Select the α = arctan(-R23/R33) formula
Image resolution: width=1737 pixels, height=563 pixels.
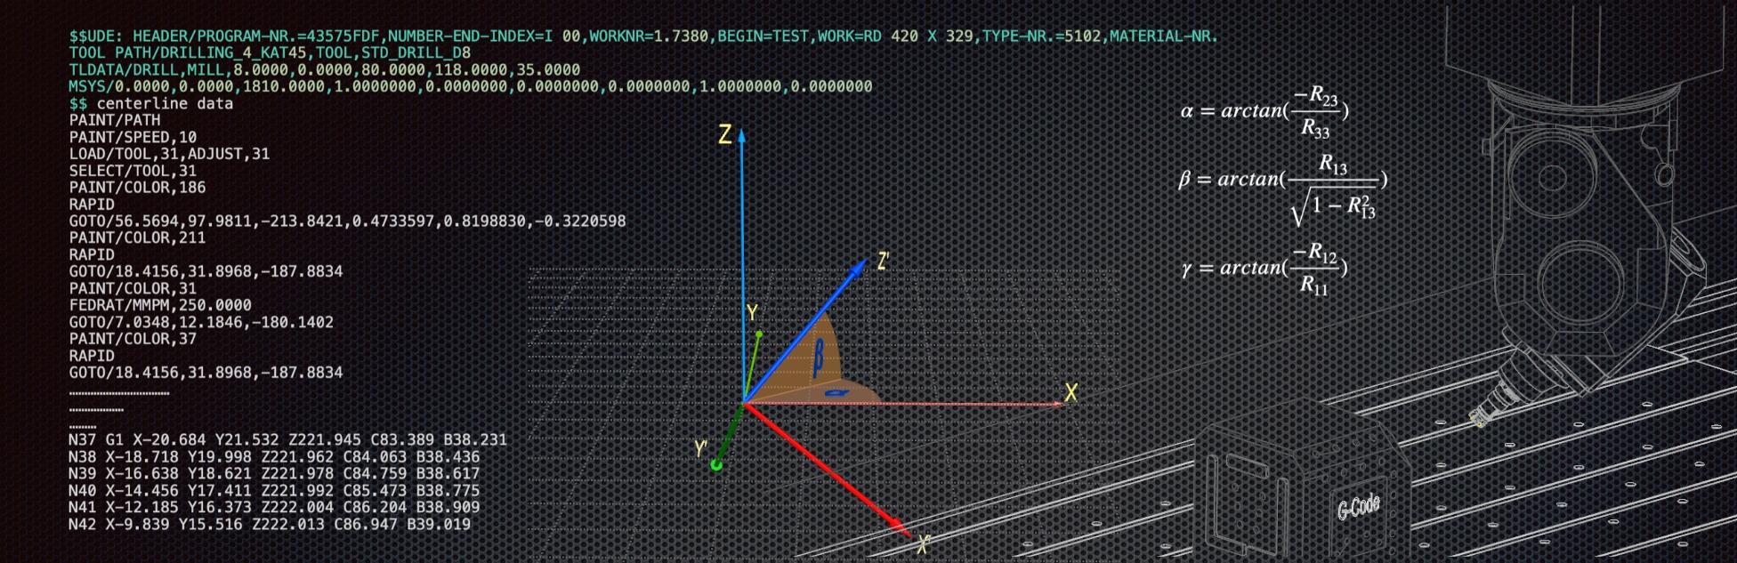pyautogui.click(x=1264, y=111)
